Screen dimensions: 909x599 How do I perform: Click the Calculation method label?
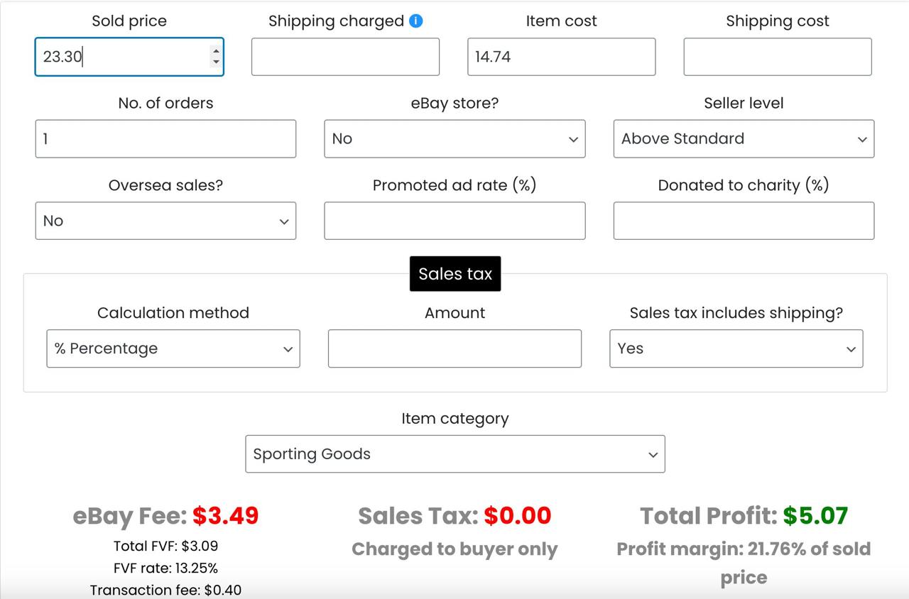tap(173, 313)
